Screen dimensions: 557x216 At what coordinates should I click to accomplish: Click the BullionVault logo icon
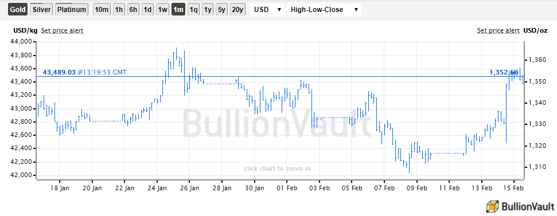click(493, 206)
